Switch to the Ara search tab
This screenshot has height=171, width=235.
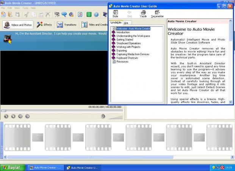[x=127, y=23]
